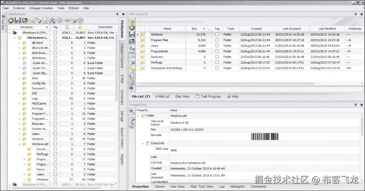Screen dimensions: 365x191
Task: Click the floppy disk icon in File List sidebar
Action: pyautogui.click(x=132, y=34)
